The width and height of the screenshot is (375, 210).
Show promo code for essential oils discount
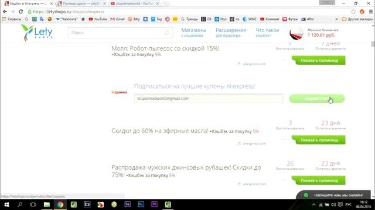[x=319, y=140]
